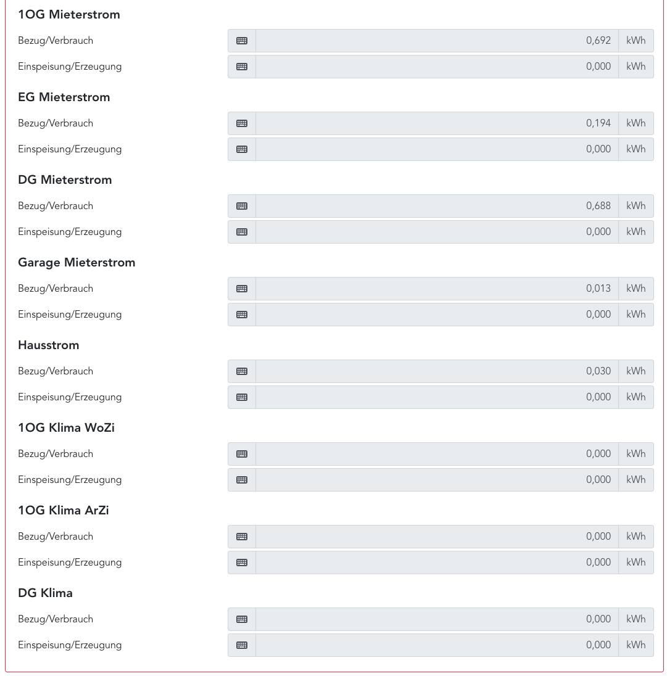Click 1OG Klima WoZi Bezug/Verbrauch value field
The height and width of the screenshot is (676, 667).
pos(437,454)
